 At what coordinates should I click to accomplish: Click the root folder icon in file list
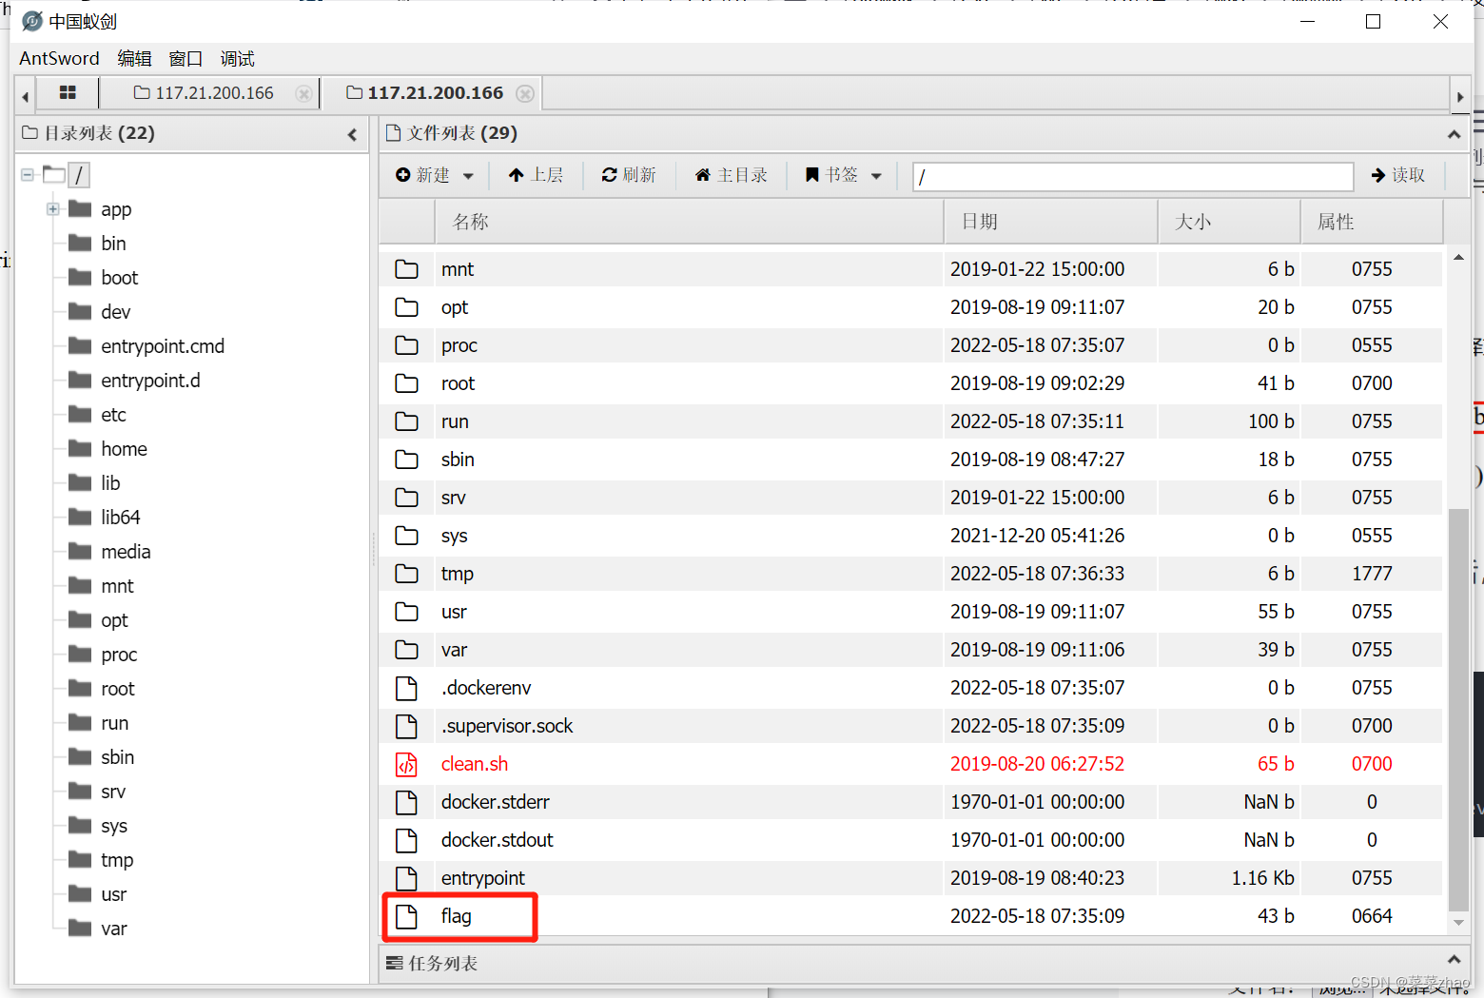tap(406, 383)
